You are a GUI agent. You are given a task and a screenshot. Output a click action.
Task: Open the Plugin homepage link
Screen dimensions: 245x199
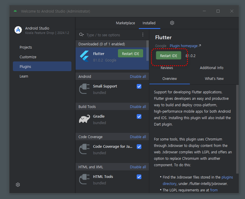tap(184, 46)
